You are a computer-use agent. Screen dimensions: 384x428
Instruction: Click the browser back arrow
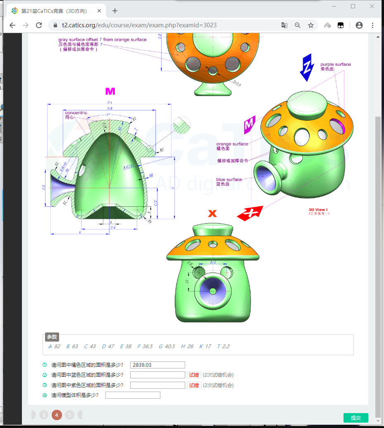(12, 25)
